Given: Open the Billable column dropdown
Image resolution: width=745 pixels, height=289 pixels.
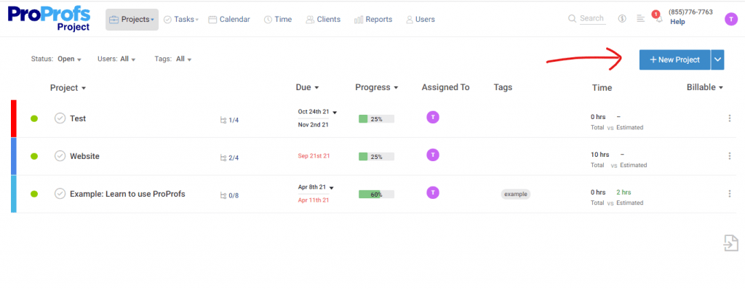Looking at the screenshot, I should pos(704,87).
